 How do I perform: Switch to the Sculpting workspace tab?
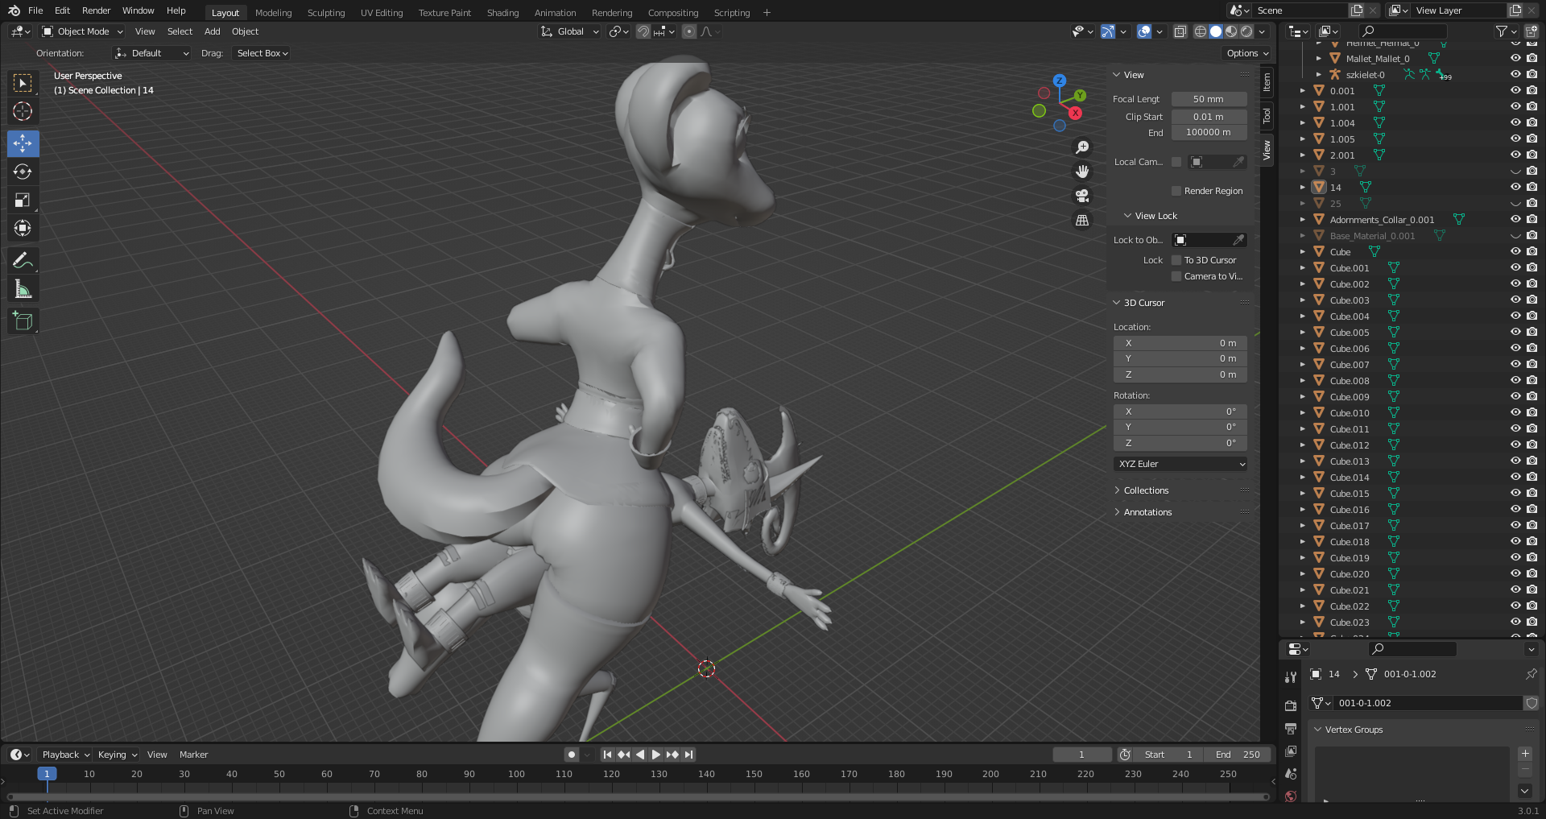[x=326, y=13]
